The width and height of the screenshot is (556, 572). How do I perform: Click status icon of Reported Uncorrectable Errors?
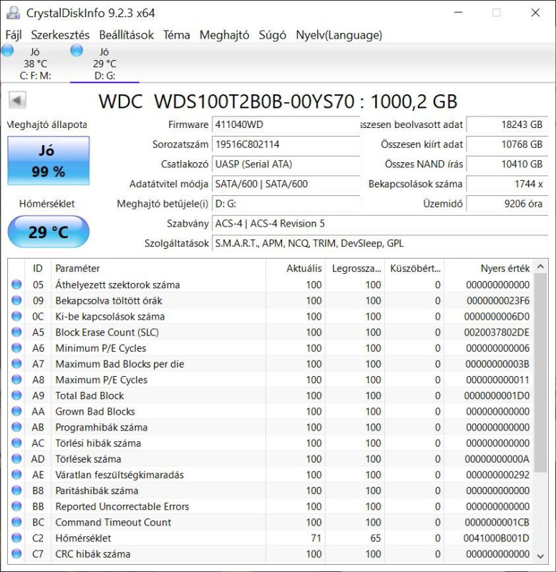16,506
